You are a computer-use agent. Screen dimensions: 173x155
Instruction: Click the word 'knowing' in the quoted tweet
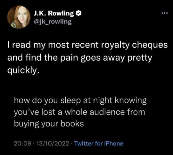(x=131, y=101)
